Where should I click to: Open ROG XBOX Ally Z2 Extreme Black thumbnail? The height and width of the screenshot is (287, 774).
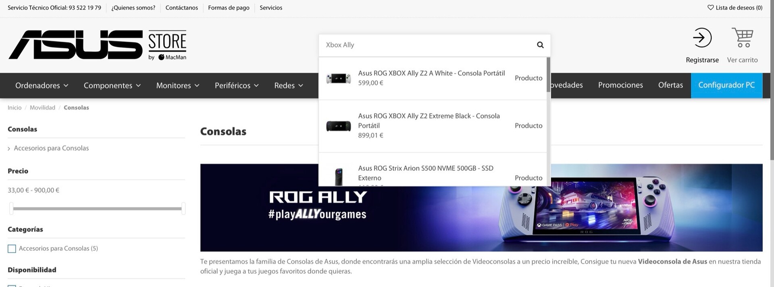point(338,126)
